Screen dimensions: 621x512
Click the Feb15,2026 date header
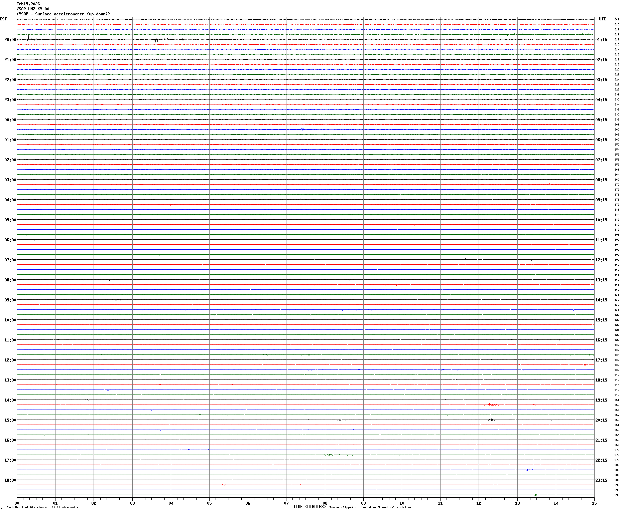[x=28, y=4]
